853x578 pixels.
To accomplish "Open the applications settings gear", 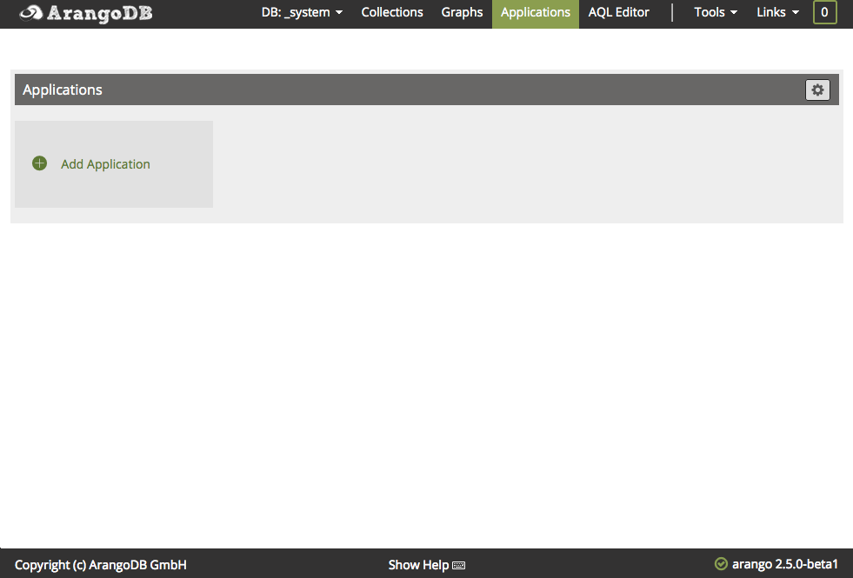I will 817,90.
